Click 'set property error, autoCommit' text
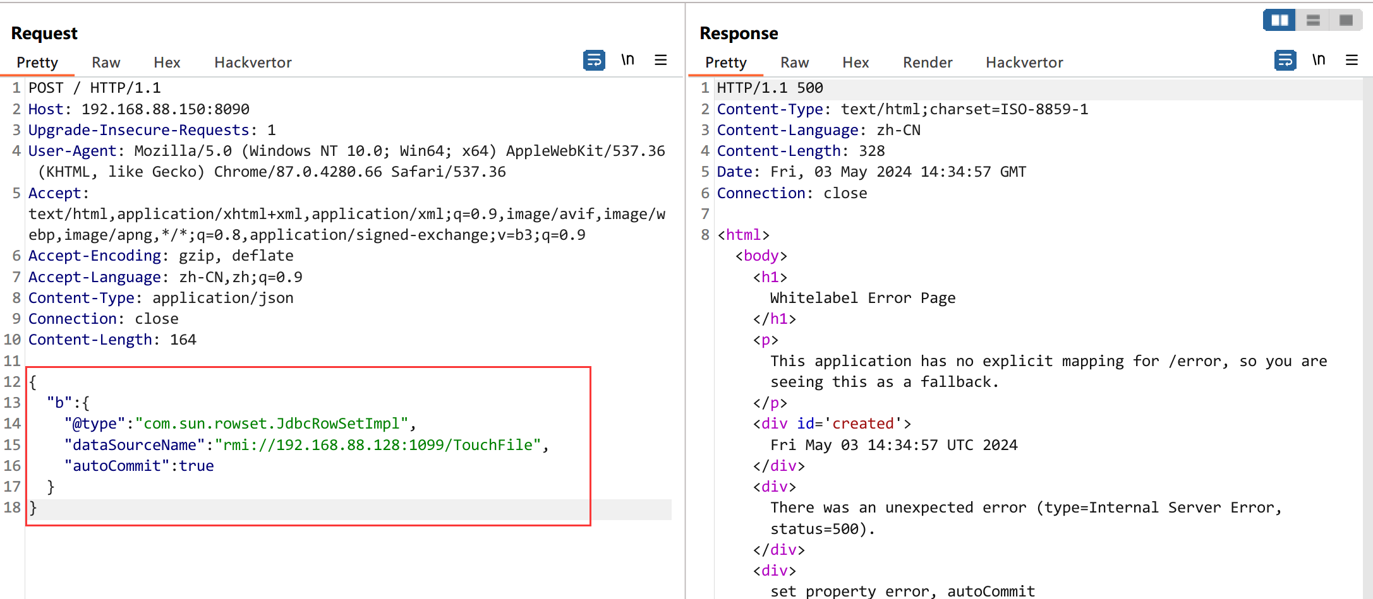 (903, 591)
